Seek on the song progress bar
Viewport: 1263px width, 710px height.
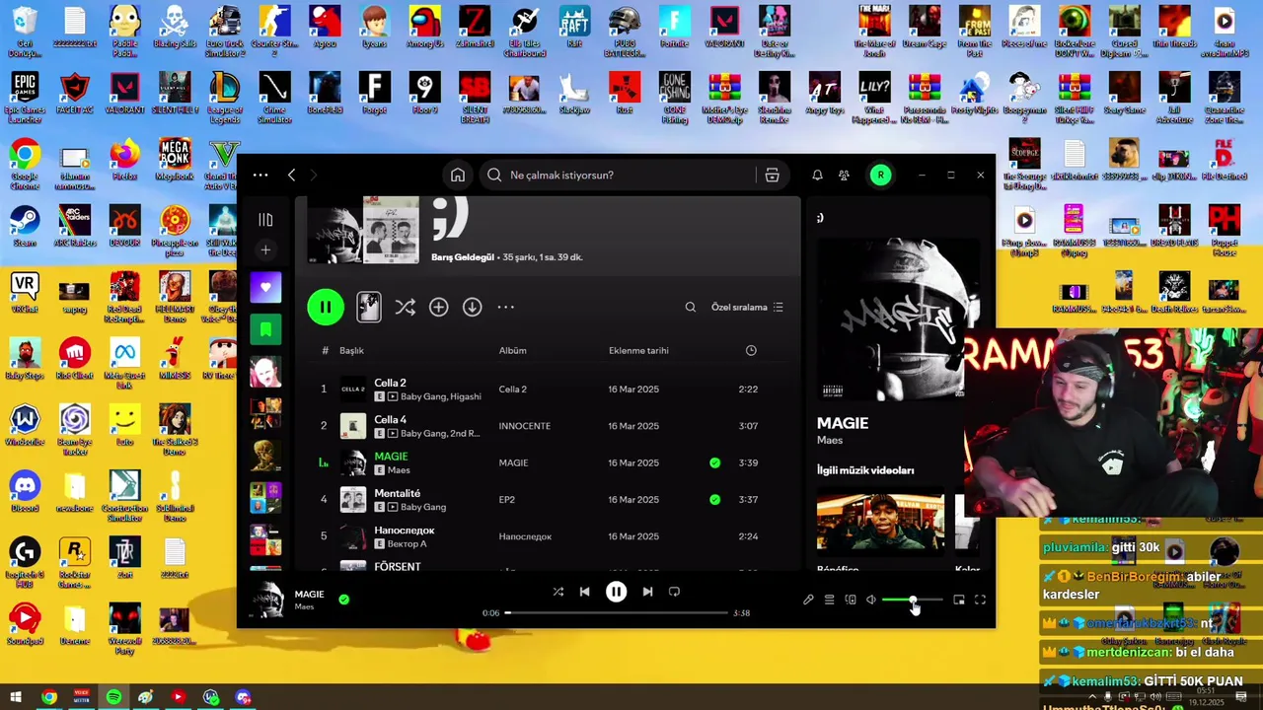coord(617,613)
